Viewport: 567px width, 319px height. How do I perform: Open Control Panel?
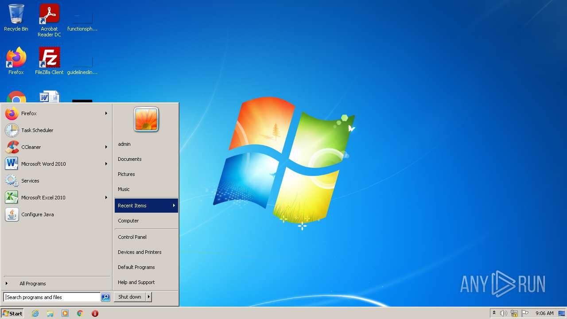(146, 237)
